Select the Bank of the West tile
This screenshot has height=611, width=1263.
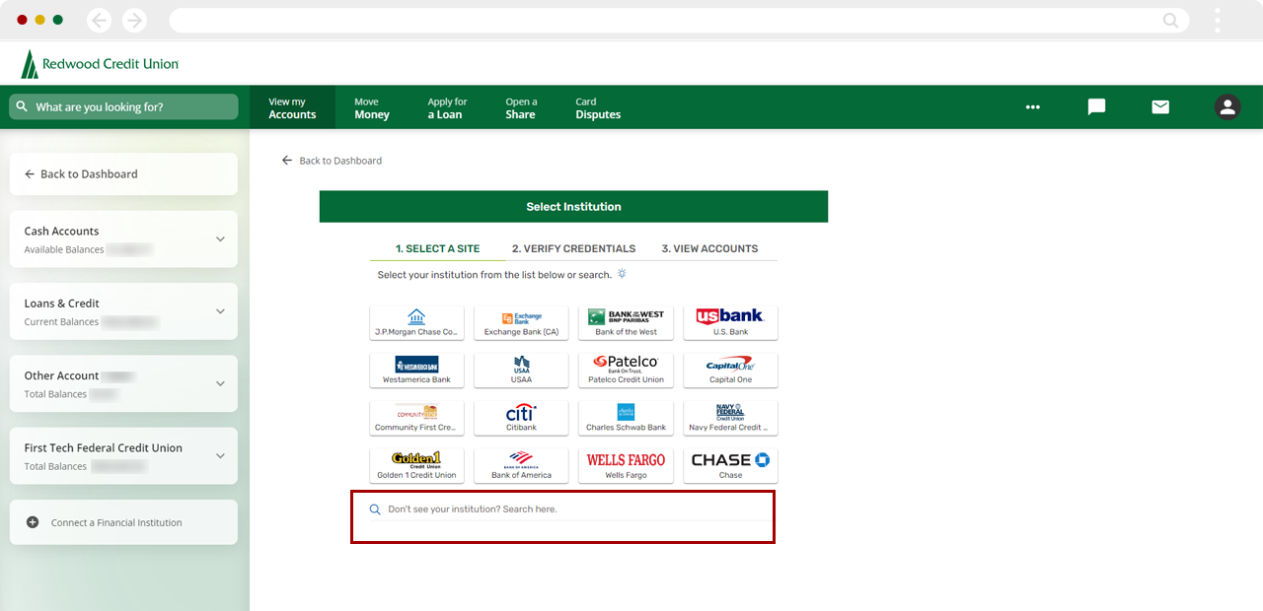click(x=626, y=322)
